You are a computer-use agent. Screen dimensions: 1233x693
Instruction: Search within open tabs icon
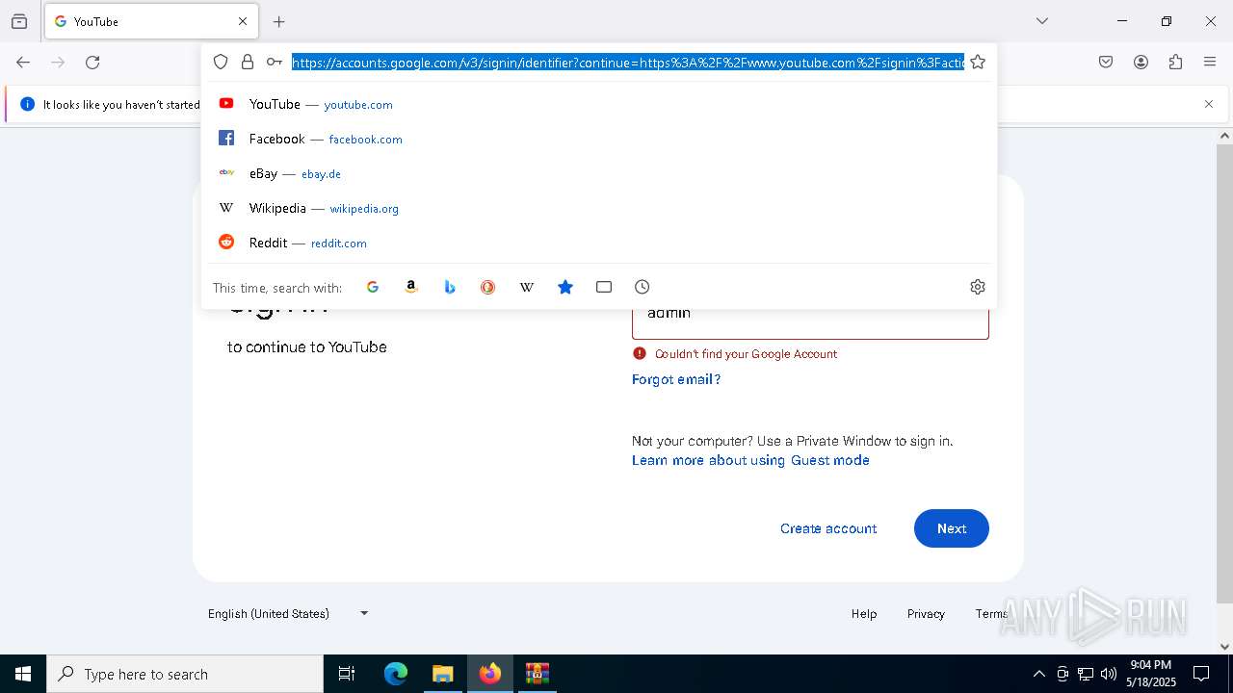tap(604, 287)
